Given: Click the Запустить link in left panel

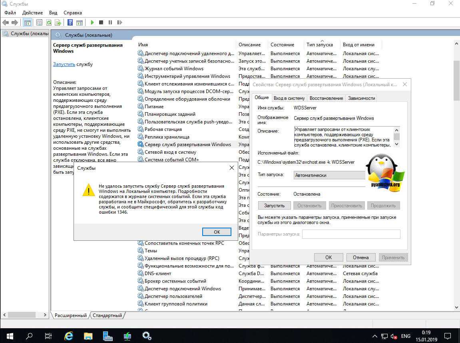Looking at the screenshot, I should pyautogui.click(x=64, y=64).
